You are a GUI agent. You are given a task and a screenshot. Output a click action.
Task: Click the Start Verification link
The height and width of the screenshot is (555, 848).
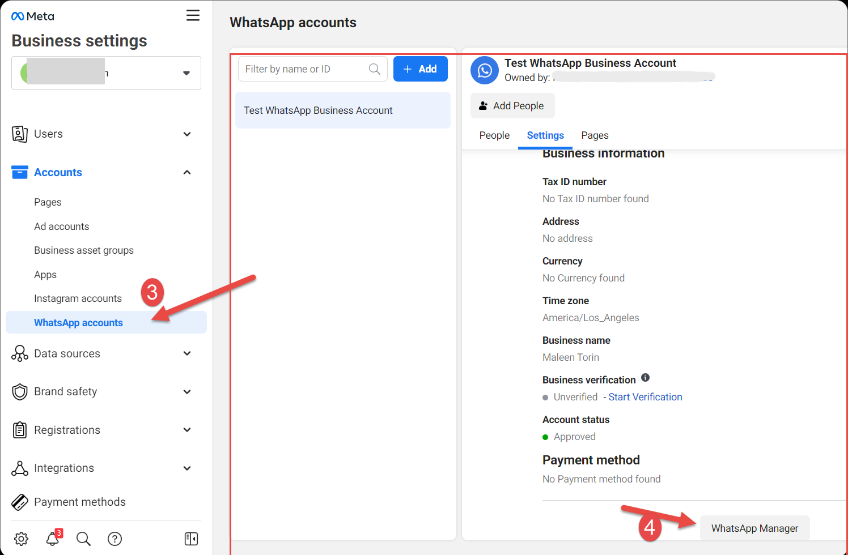click(645, 397)
